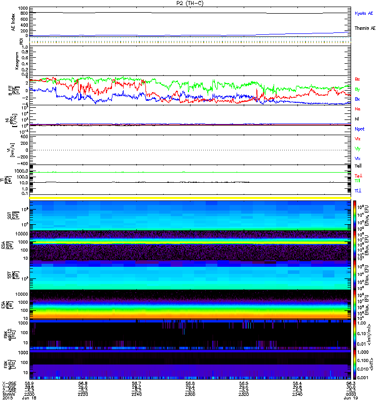Select the green By legend entry
Screen dimensions: 380x405
358,89
